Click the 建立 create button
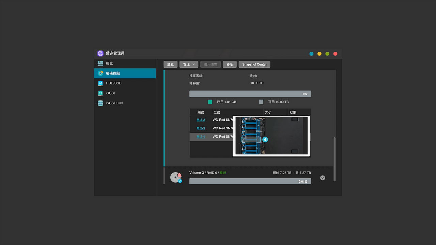The image size is (436, 245). (x=171, y=64)
